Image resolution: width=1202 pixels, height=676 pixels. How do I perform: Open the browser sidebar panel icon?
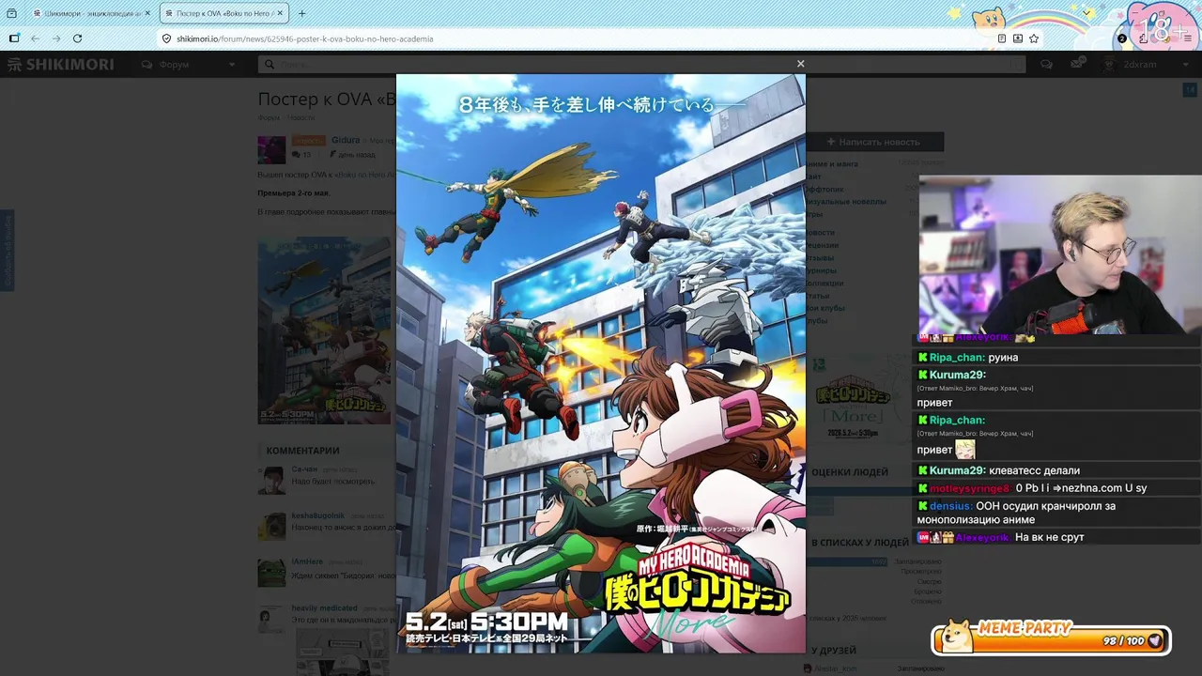point(14,38)
